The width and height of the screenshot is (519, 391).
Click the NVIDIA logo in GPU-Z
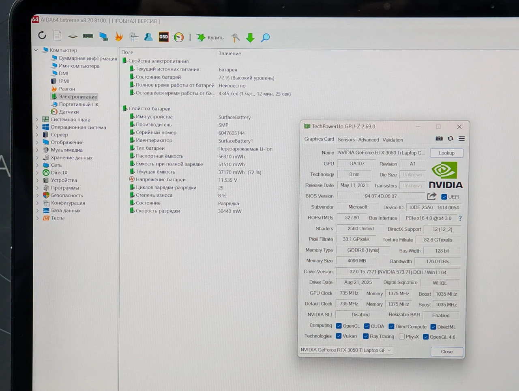(x=446, y=175)
